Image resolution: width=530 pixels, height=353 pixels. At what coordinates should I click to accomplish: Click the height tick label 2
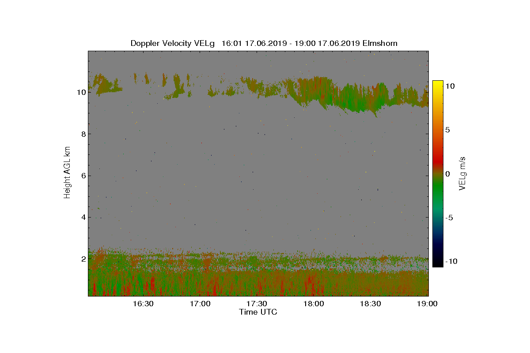click(83, 259)
